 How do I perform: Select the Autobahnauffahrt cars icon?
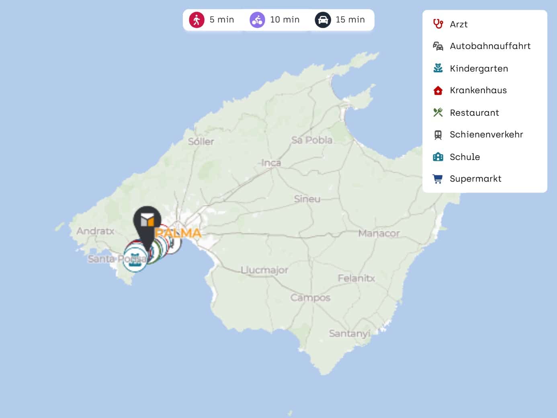[x=438, y=46]
